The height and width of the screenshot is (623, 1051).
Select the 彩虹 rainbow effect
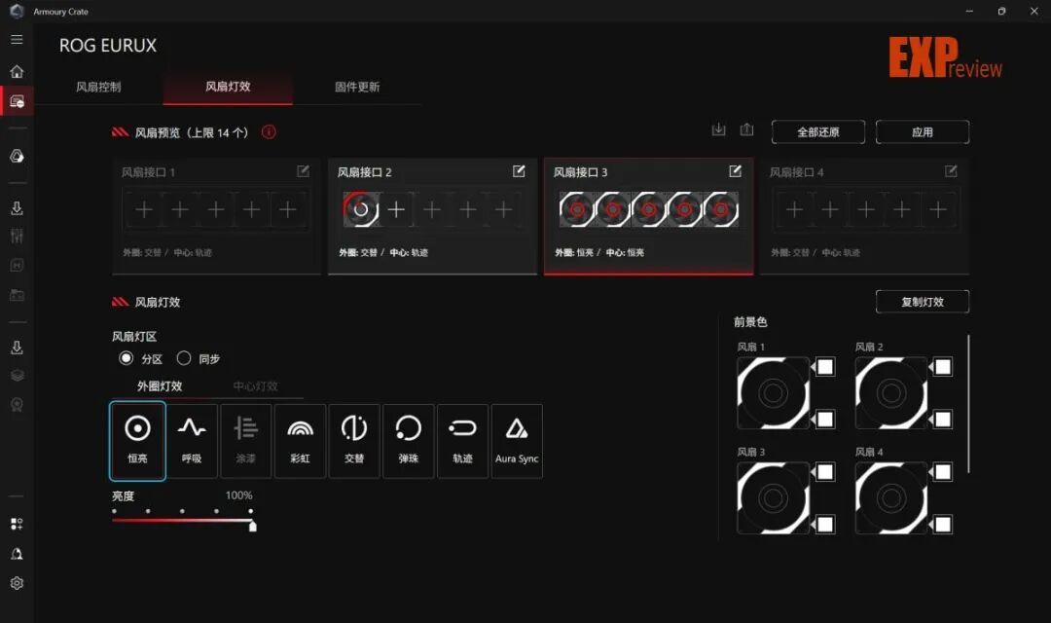pos(301,441)
